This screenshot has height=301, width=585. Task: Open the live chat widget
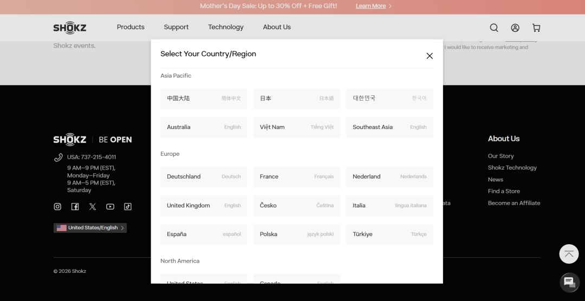[569, 283]
